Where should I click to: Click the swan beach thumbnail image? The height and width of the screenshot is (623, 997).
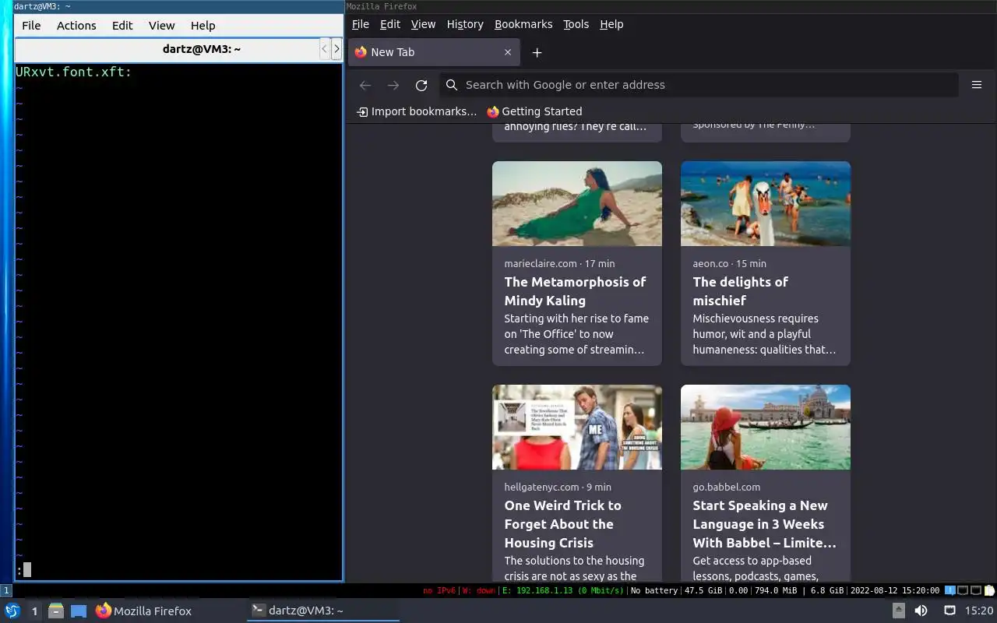(766, 203)
